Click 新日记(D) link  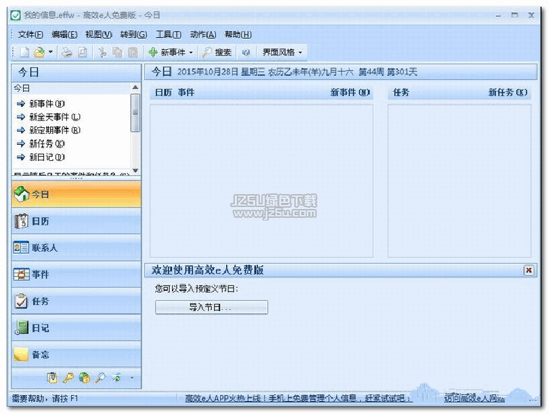pyautogui.click(x=47, y=157)
